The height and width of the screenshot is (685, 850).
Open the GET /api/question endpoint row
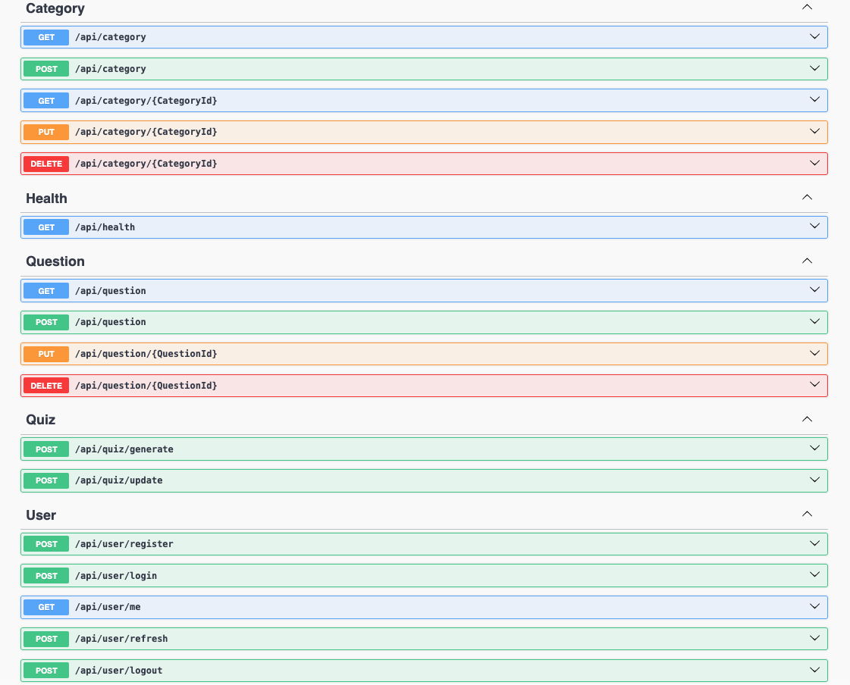(x=379, y=290)
